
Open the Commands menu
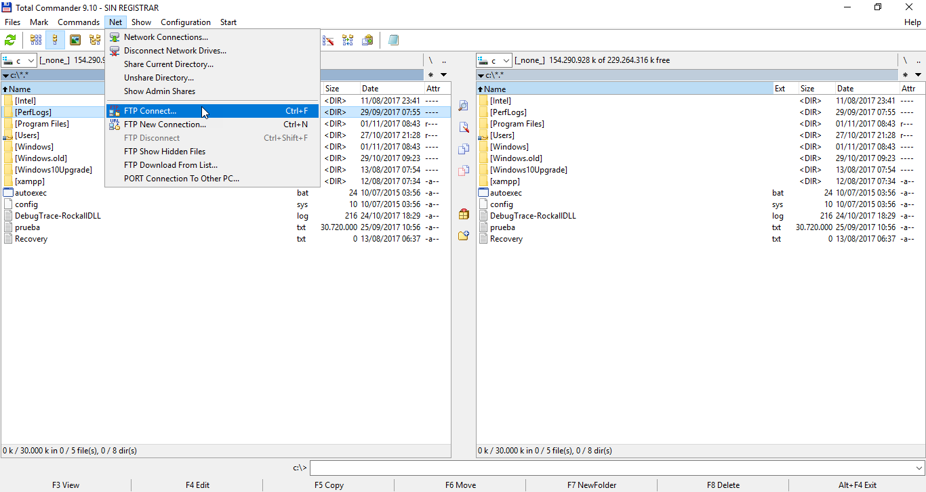pos(79,22)
